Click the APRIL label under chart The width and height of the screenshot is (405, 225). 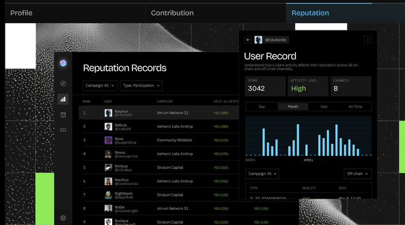click(308, 160)
